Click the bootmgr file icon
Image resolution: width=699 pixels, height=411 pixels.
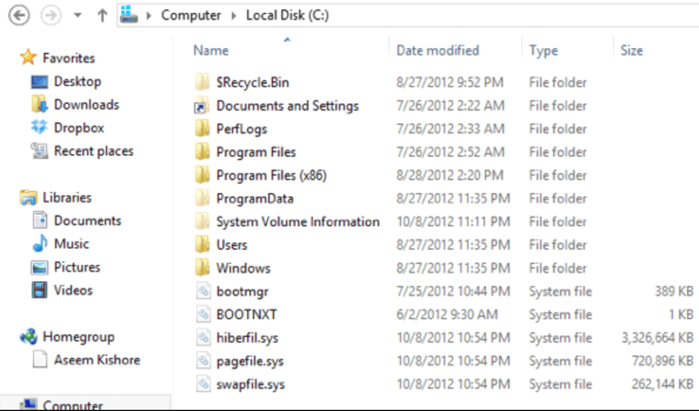203,291
